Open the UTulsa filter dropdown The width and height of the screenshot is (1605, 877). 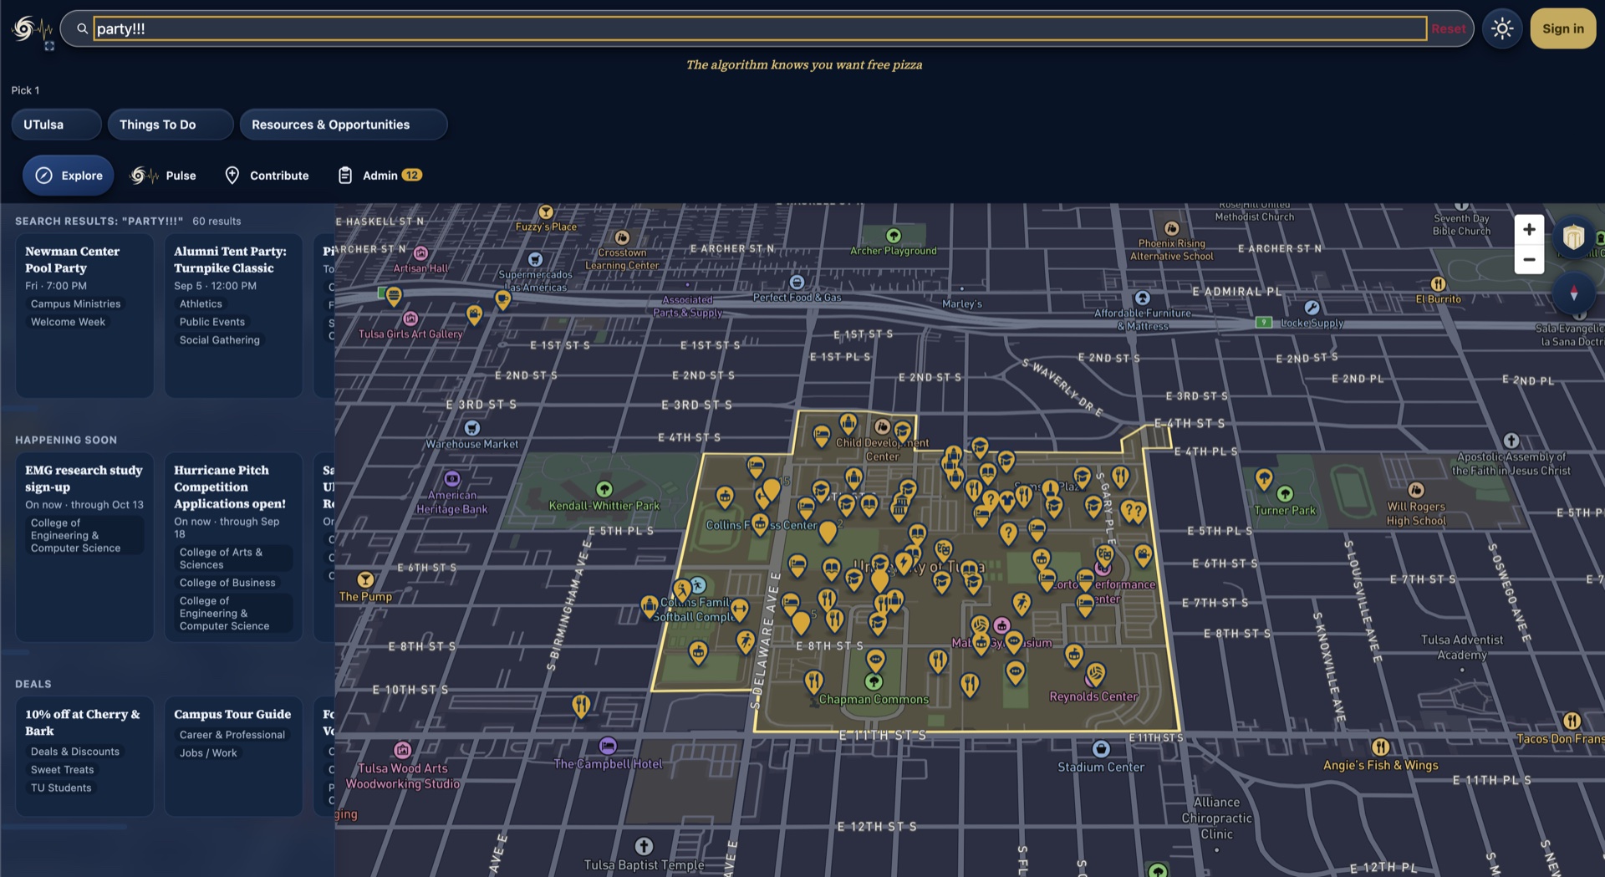[56, 125]
